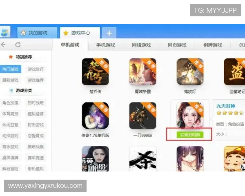Choose the 模拟经营 category
The image size is (245, 196).
coord(36,114)
